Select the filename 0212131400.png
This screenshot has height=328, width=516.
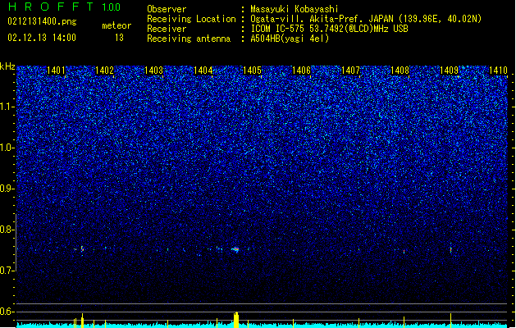42,21
